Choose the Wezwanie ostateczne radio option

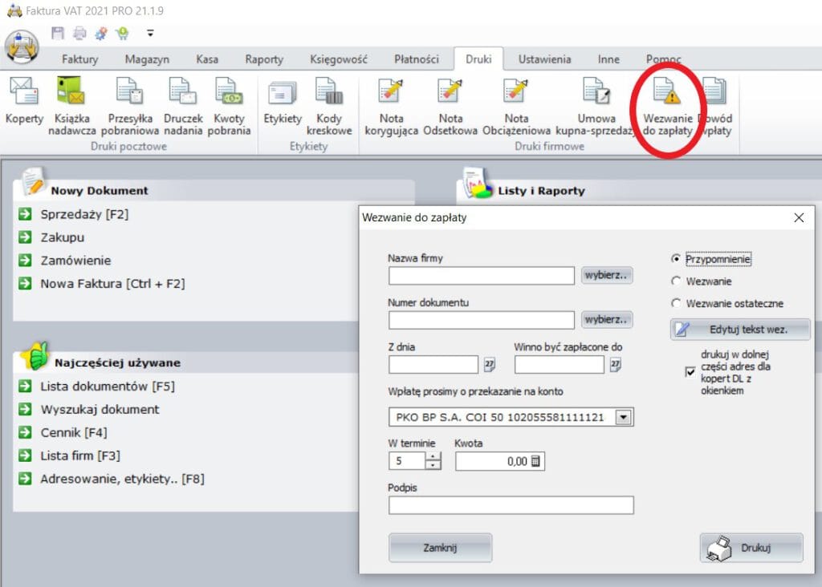click(x=676, y=304)
